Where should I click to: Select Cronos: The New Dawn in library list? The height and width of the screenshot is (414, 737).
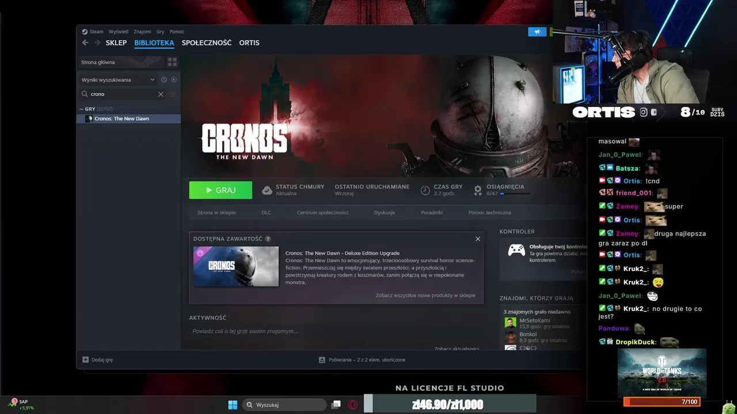pos(129,118)
